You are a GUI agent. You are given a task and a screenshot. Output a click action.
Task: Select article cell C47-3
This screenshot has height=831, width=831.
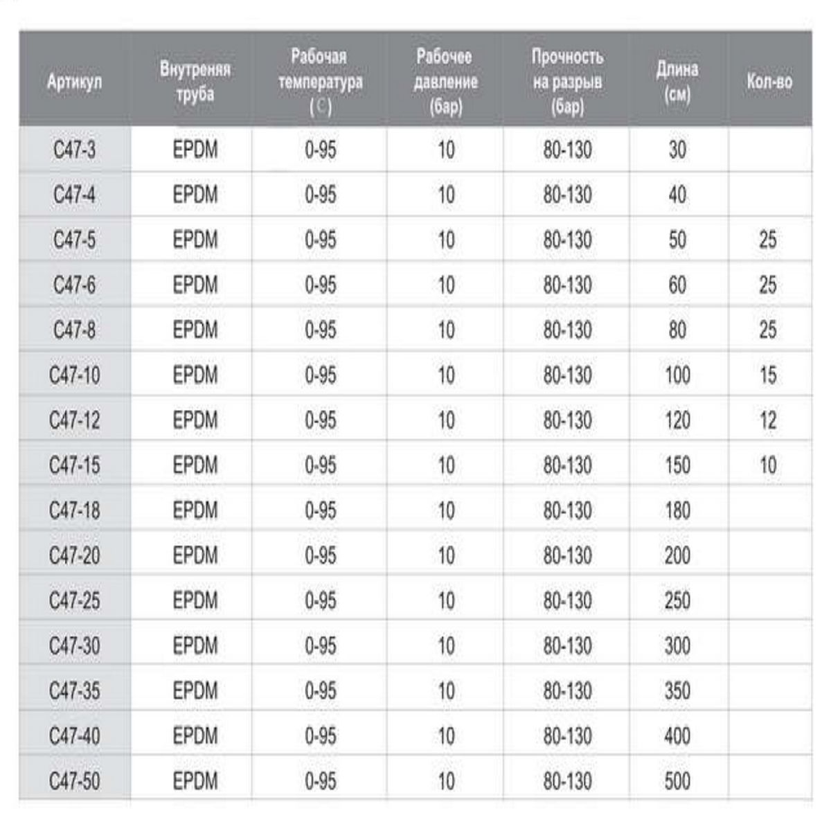pos(75,150)
